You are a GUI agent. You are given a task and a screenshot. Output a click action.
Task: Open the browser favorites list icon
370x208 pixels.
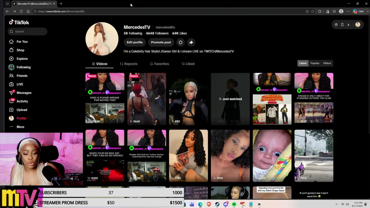coord(334,11)
